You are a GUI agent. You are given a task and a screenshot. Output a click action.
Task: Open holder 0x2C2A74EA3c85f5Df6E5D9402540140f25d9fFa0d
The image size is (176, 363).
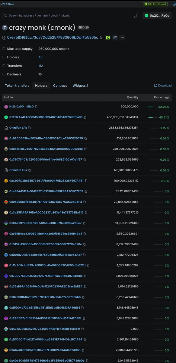click(x=46, y=117)
